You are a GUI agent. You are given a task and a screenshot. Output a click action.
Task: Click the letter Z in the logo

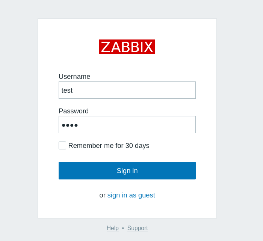(x=106, y=47)
